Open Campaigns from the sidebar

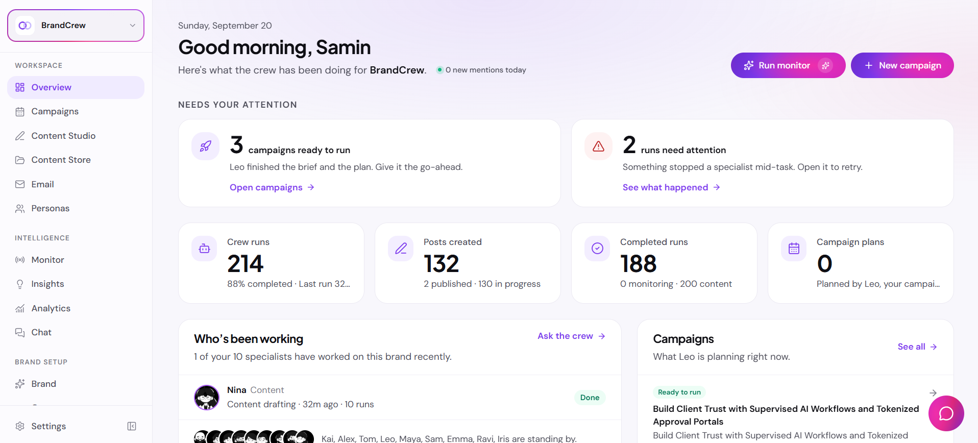click(76, 111)
